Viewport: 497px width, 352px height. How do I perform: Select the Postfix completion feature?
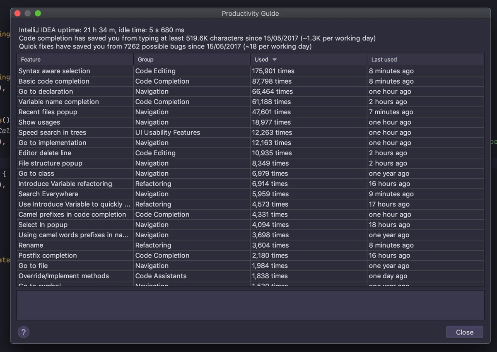click(250, 256)
